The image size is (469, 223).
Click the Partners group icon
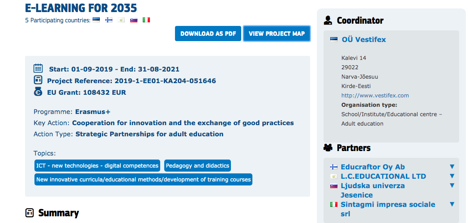tap(328, 147)
